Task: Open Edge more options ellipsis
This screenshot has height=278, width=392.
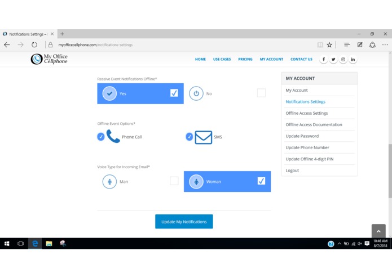Action: [385, 45]
